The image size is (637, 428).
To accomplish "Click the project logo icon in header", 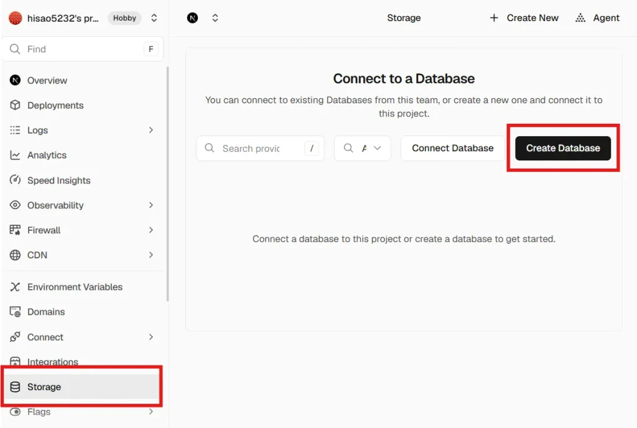I will [x=193, y=18].
